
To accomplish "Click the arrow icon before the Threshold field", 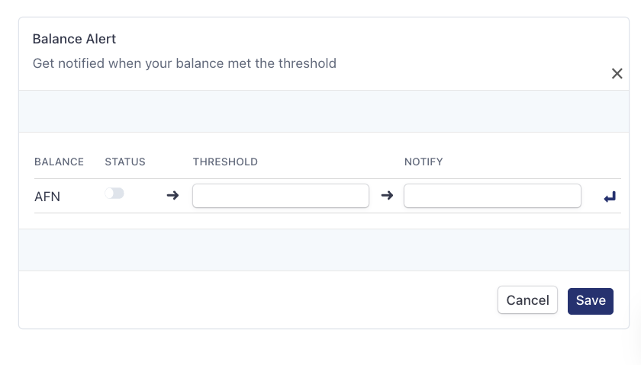I will tap(172, 196).
